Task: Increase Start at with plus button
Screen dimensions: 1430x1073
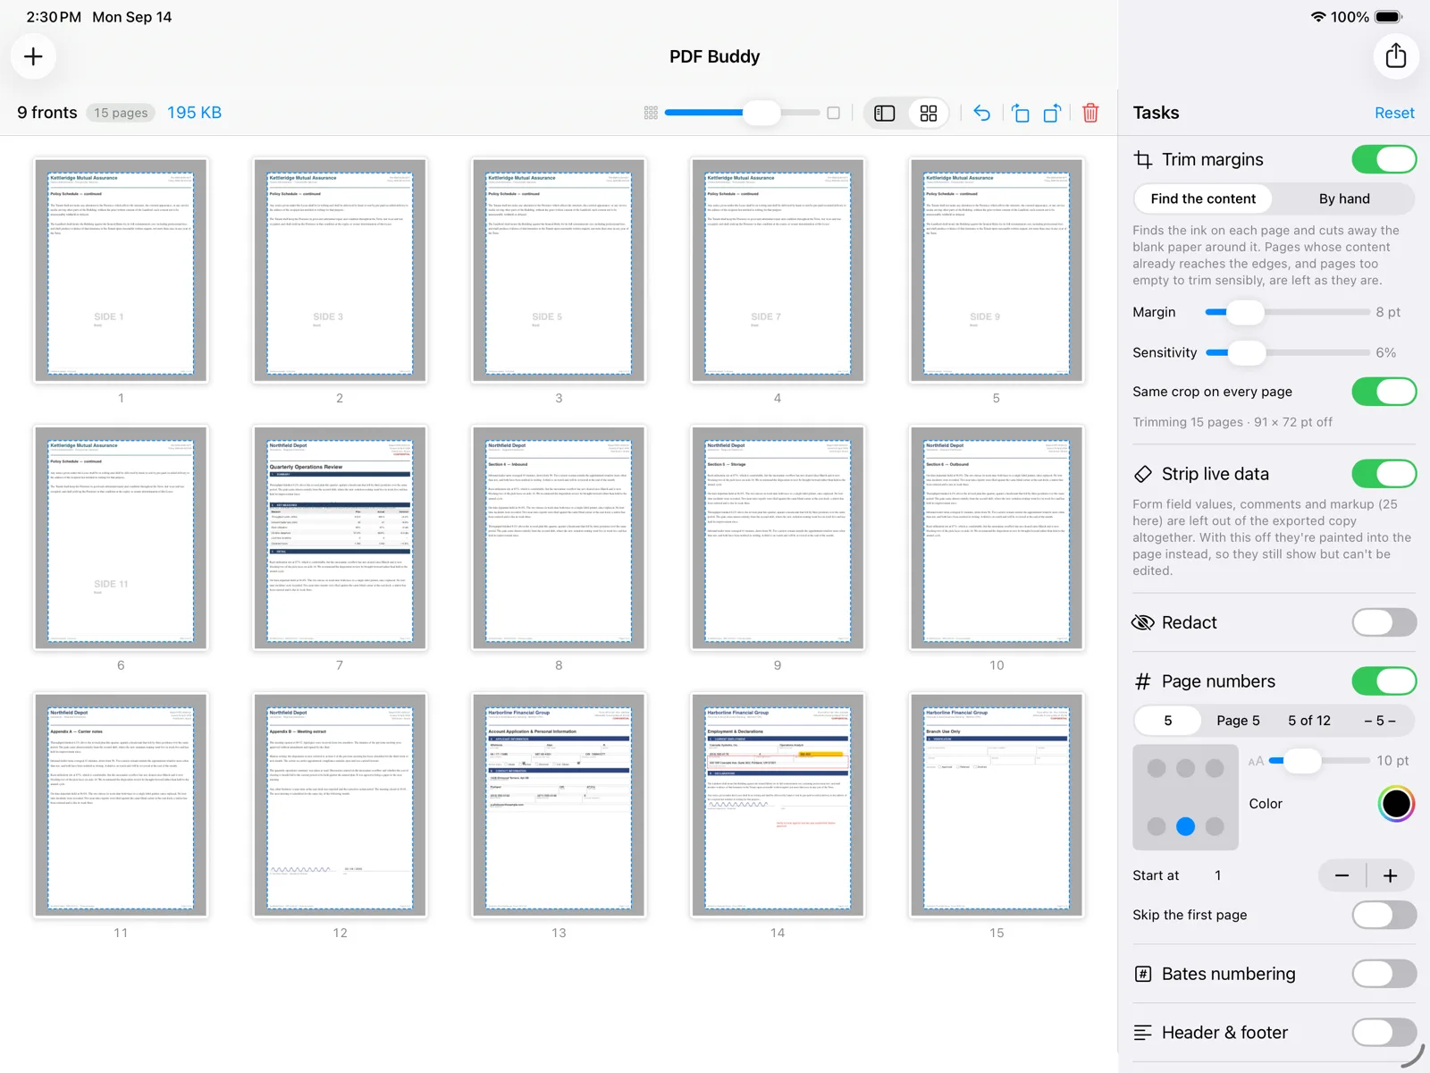Action: (1390, 876)
